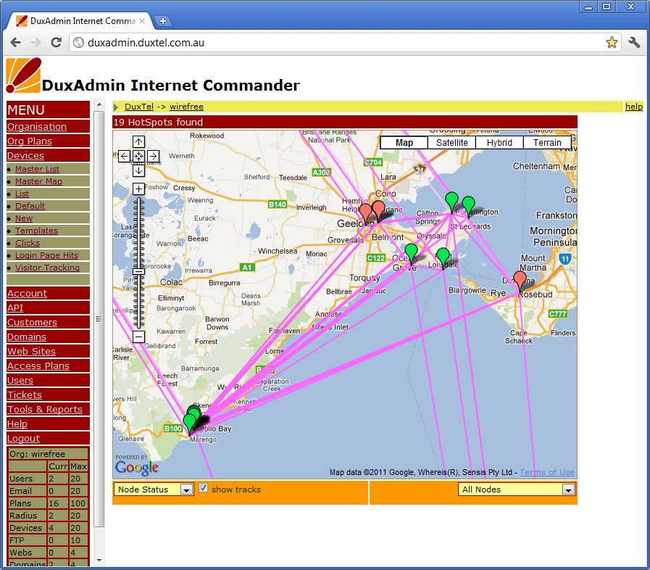Viewport: 650px width, 570px height.
Task: Bookmark this page with the star
Action: tap(612, 42)
